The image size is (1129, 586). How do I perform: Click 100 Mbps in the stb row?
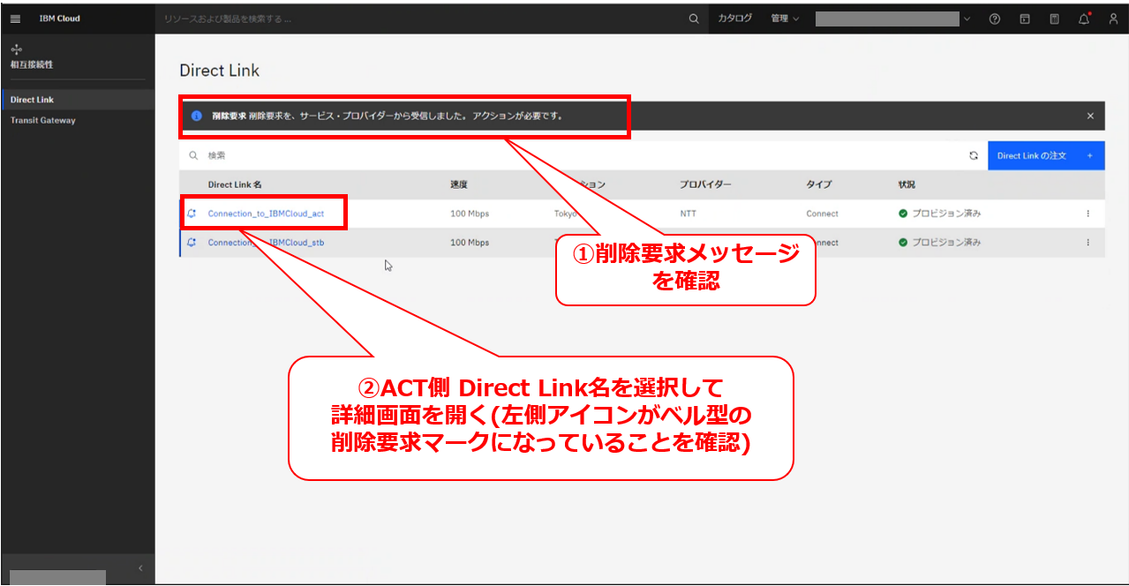coord(470,242)
